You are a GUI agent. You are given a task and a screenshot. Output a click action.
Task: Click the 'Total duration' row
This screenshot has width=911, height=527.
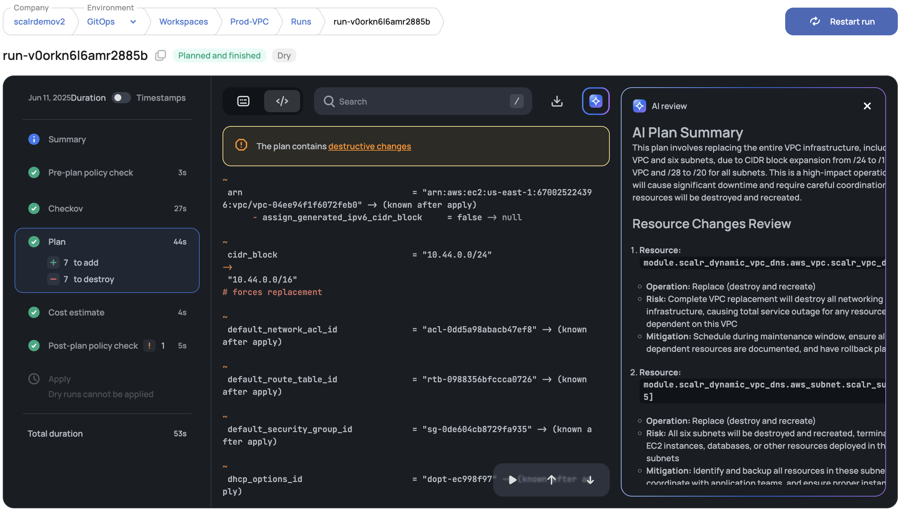click(107, 434)
